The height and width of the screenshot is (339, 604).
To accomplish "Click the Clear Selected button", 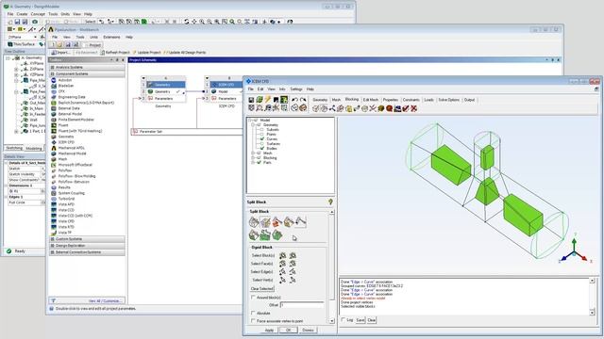I will click(262, 289).
